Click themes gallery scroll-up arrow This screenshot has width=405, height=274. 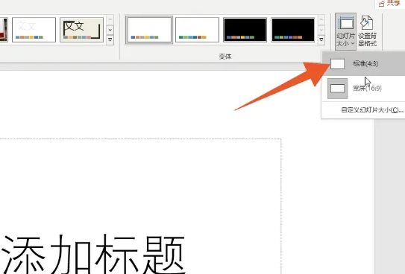pyautogui.click(x=110, y=20)
